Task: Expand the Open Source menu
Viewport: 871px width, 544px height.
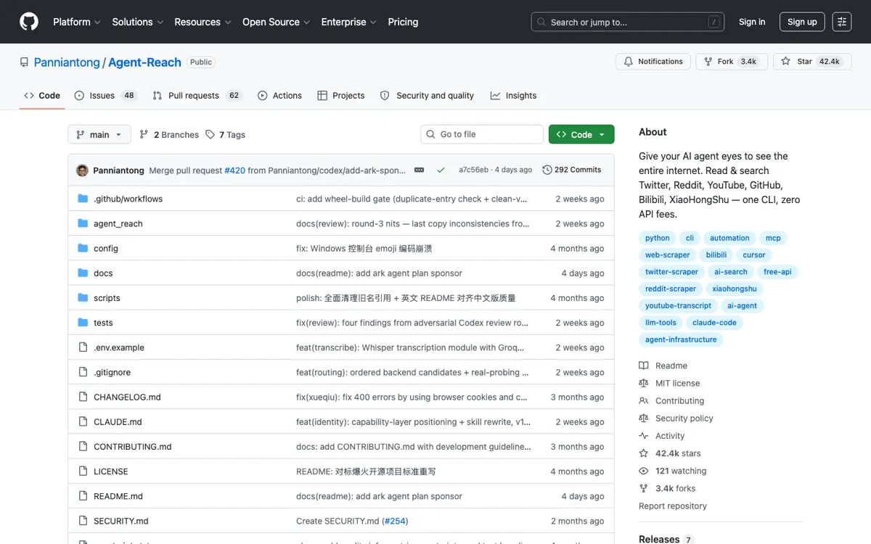Action: tap(277, 22)
